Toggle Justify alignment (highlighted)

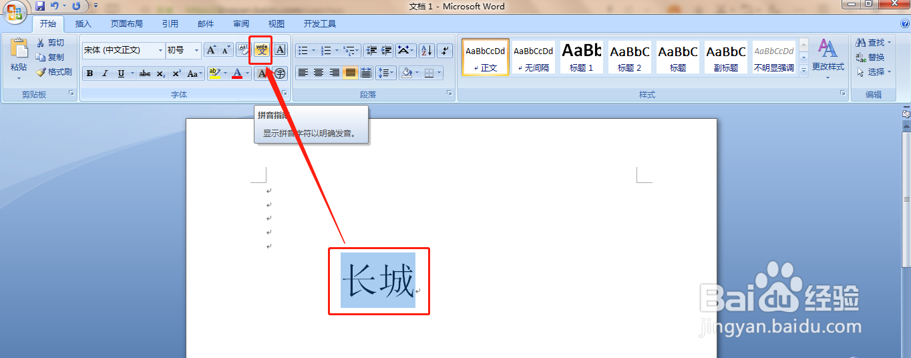click(351, 73)
